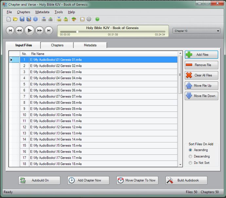
Task: Click the Add Files button
Action: [x=201, y=55]
